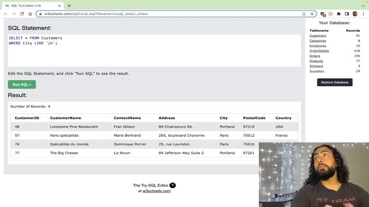Open the OrderDetails table link
Screen dimensions: 369x207
point(319,51)
